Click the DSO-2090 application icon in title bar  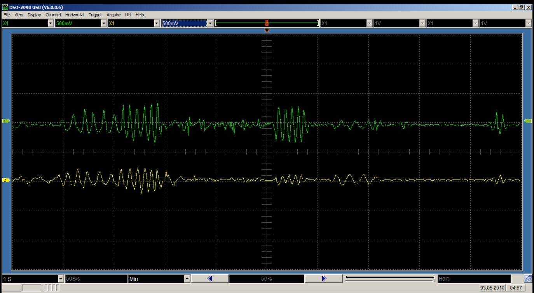click(x=5, y=7)
